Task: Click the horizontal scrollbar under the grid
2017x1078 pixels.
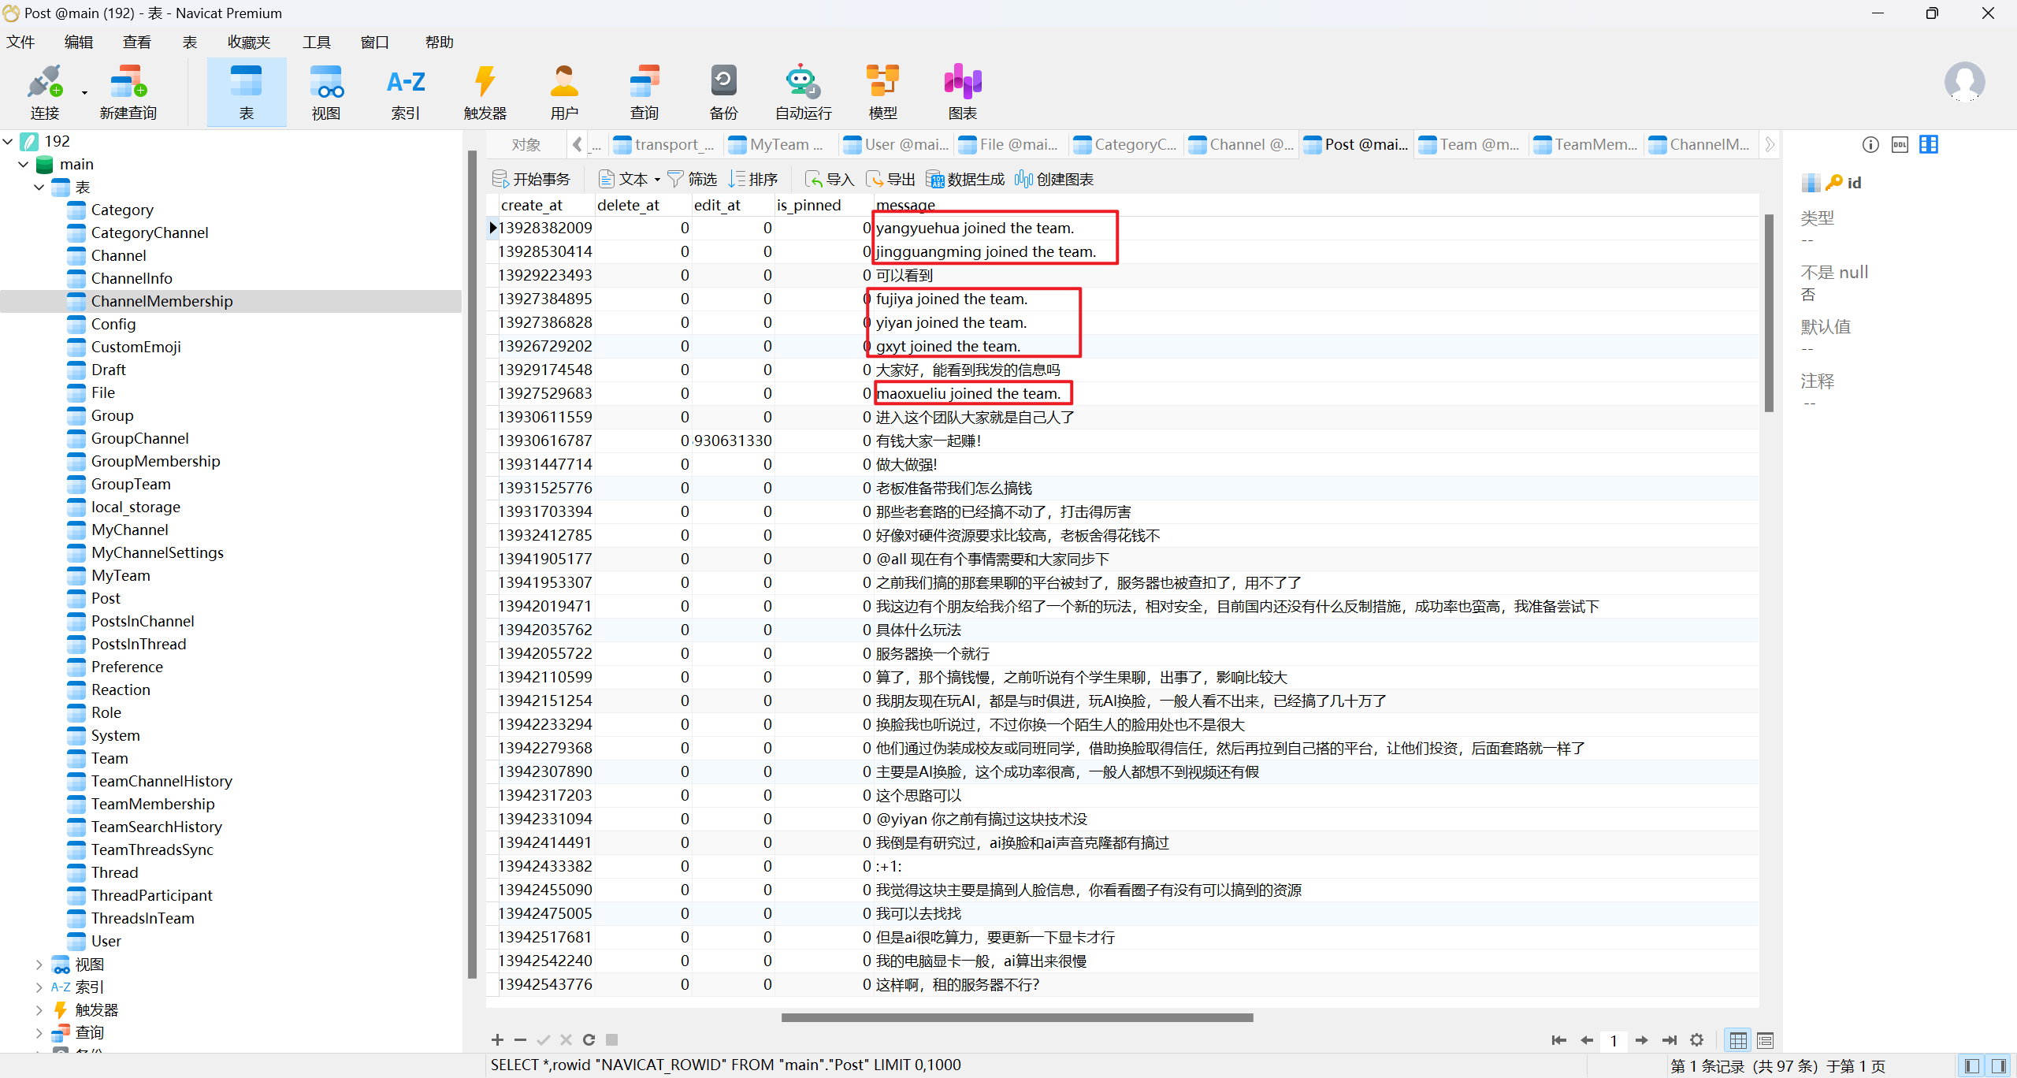Action: pos(1016,1017)
